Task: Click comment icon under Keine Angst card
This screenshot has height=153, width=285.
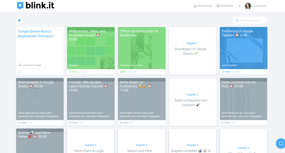Action: 131,123
